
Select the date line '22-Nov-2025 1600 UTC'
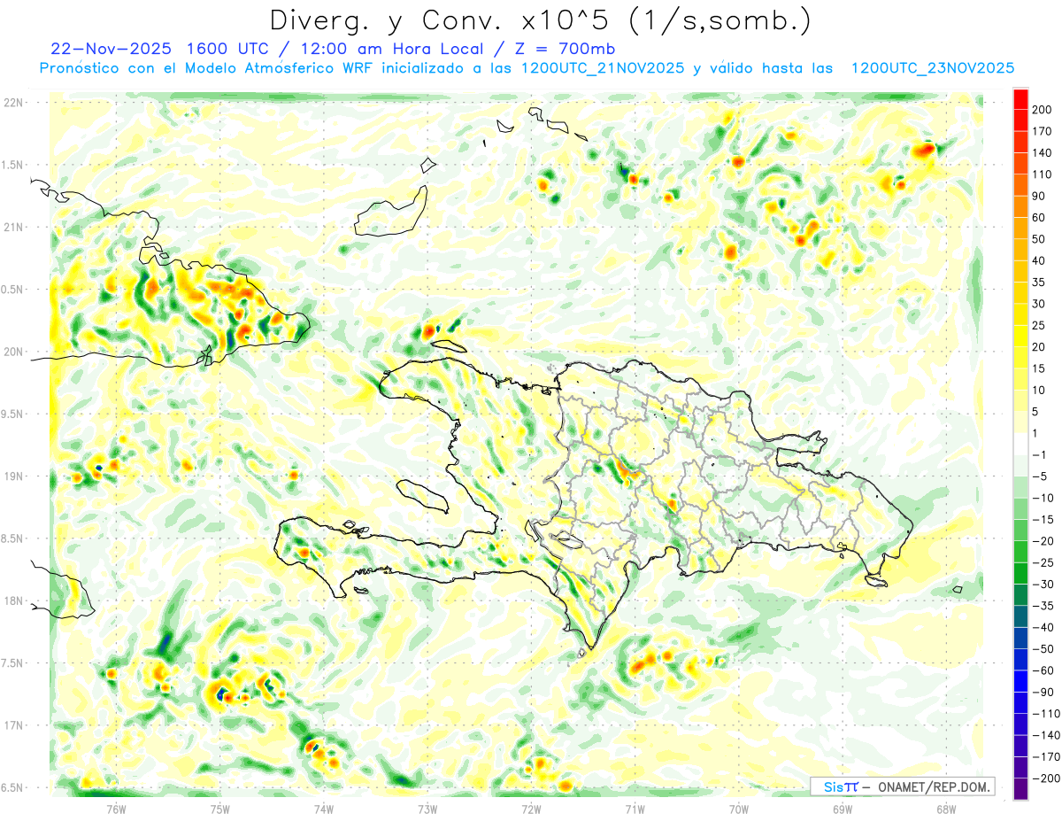160,49
